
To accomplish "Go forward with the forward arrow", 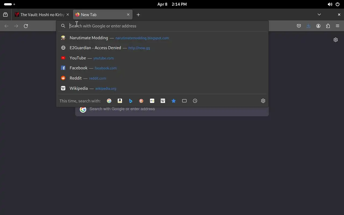I will (x=16, y=26).
